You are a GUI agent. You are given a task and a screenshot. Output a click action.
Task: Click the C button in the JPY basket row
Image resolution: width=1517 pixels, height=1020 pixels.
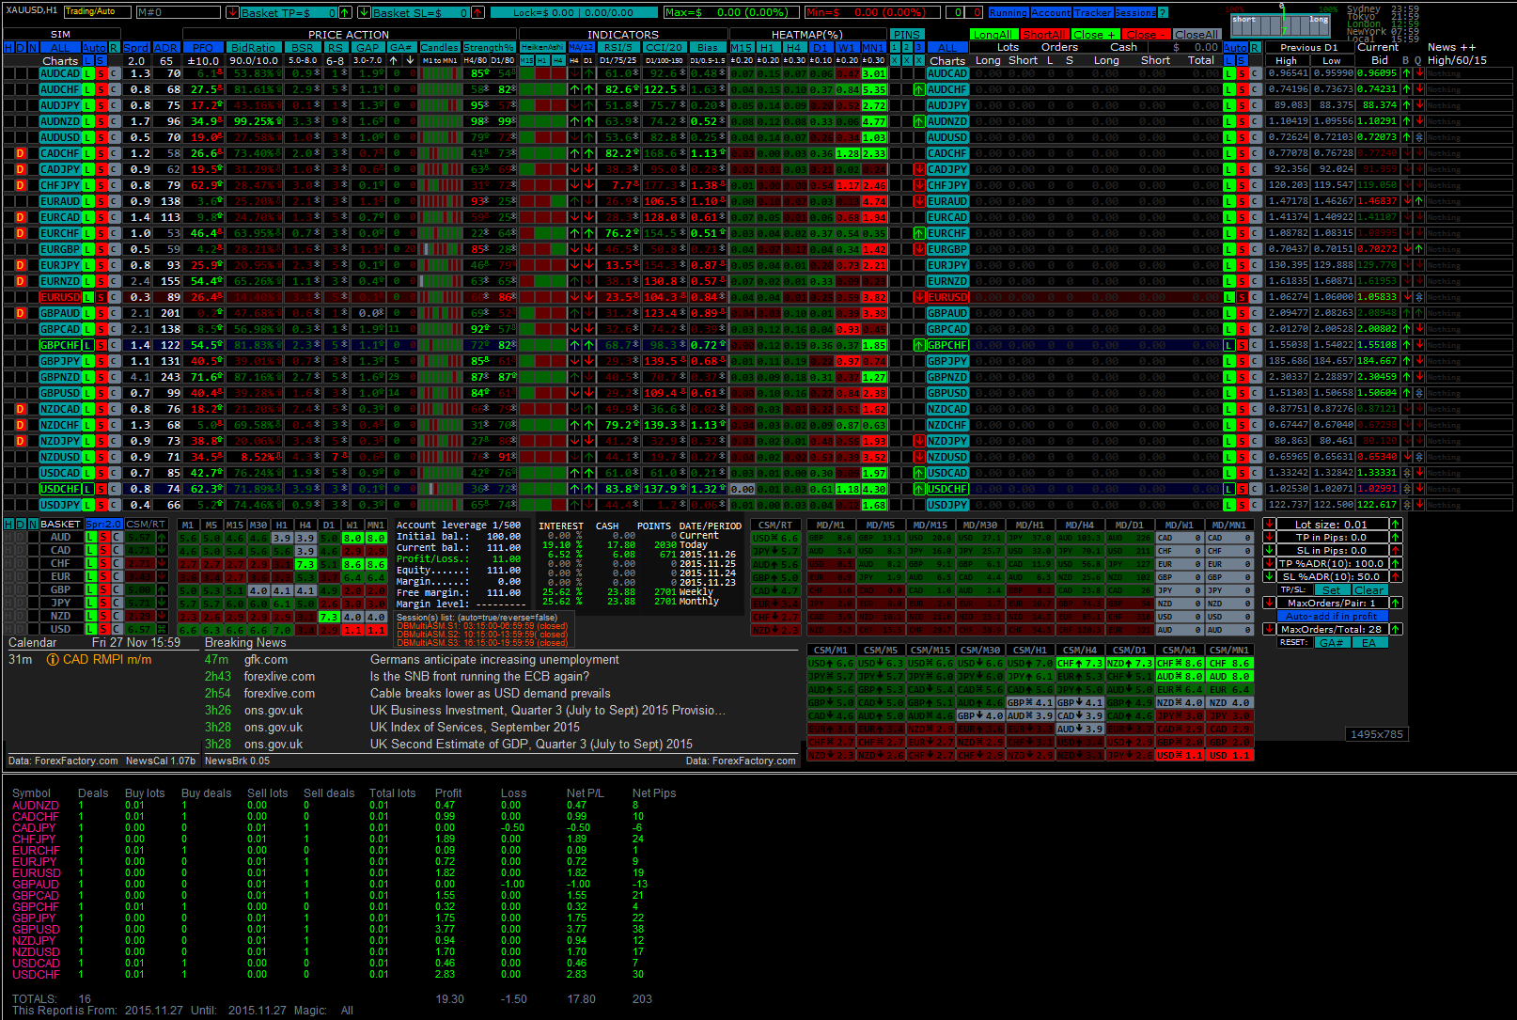[117, 604]
